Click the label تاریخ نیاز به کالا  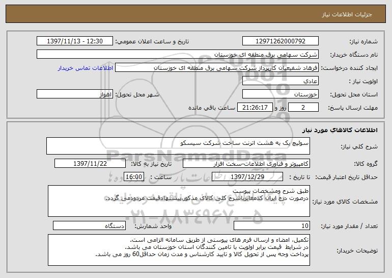pyautogui.click(x=151, y=164)
